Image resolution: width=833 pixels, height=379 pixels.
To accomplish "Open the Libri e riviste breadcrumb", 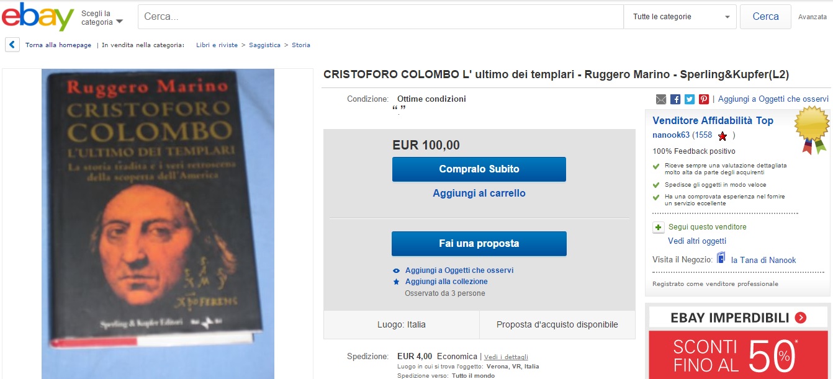I will click(x=217, y=45).
